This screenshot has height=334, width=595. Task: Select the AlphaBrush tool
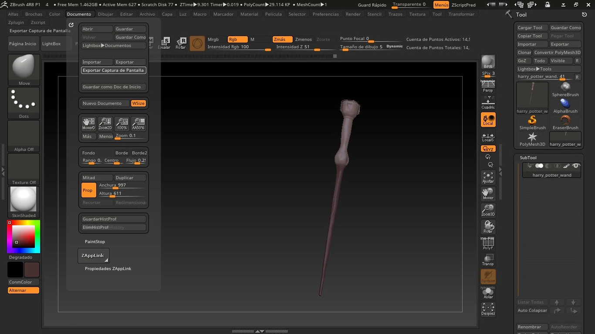coord(565,106)
